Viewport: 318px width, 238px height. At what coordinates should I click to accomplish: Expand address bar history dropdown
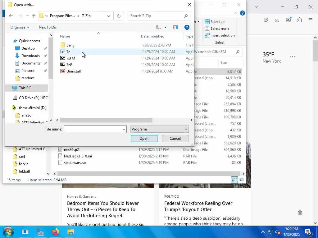(x=109, y=16)
